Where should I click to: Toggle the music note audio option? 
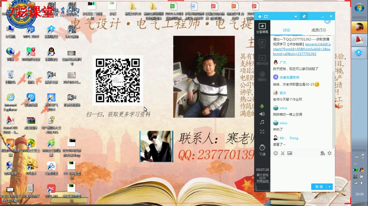pyautogui.click(x=262, y=122)
